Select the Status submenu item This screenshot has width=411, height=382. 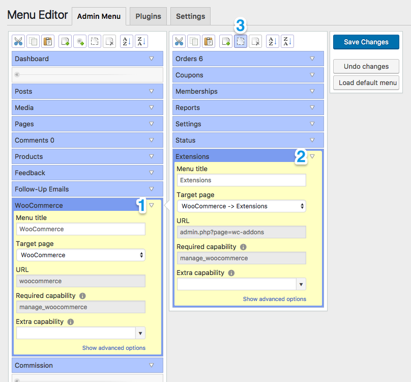tap(248, 140)
